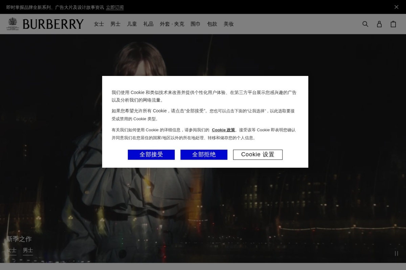Close the top promo banner

(x=397, y=7)
